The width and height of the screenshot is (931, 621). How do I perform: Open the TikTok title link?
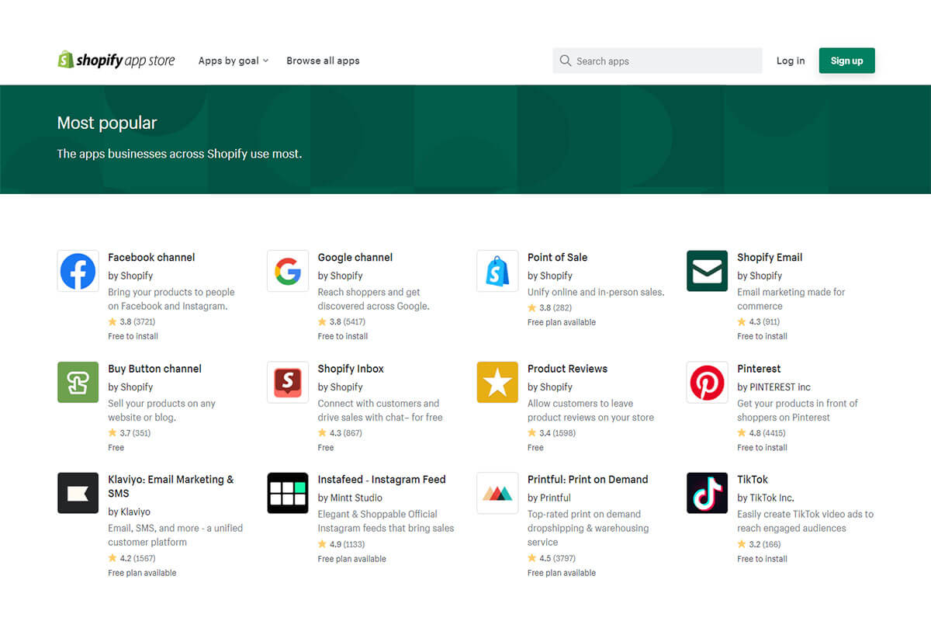[x=753, y=479]
